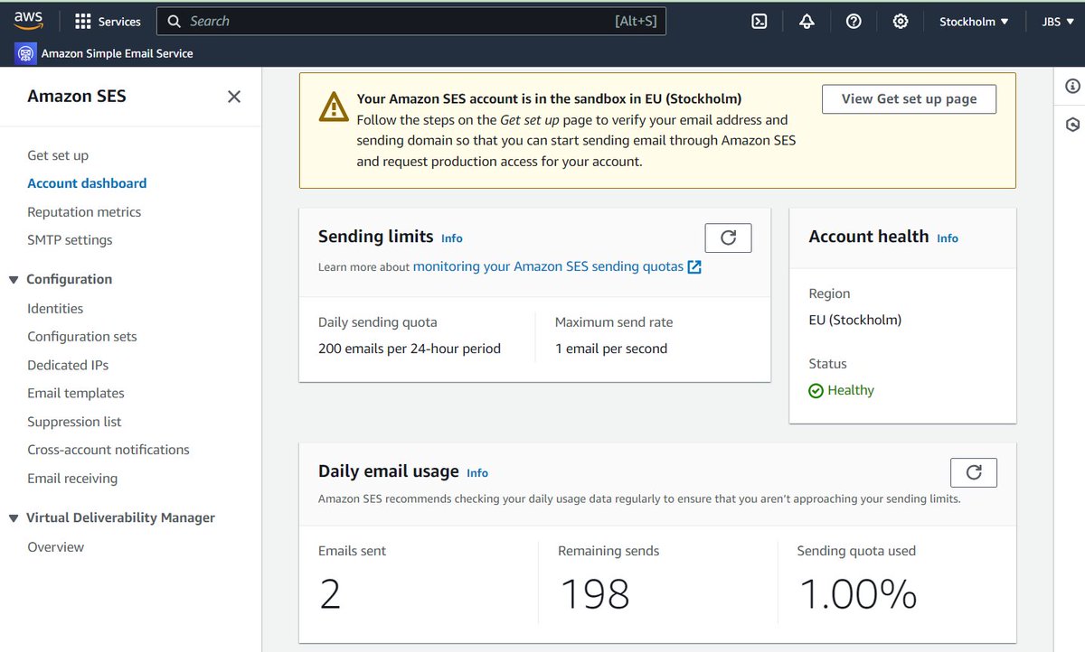Click the Amazon Simple Email Service icon
The height and width of the screenshot is (652, 1085).
tap(25, 53)
